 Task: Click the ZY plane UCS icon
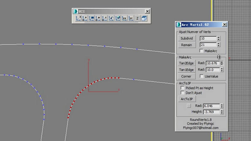(x=131, y=18)
